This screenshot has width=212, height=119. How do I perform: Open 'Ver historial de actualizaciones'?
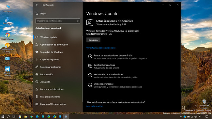click(x=108, y=74)
